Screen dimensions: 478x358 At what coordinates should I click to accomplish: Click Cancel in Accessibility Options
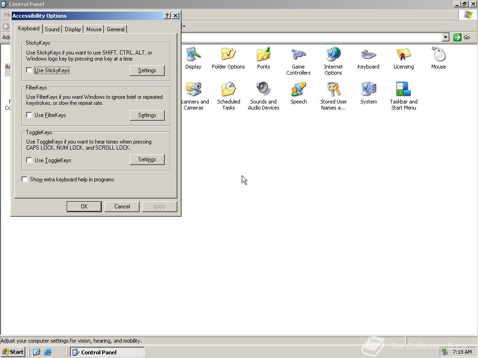coord(122,207)
